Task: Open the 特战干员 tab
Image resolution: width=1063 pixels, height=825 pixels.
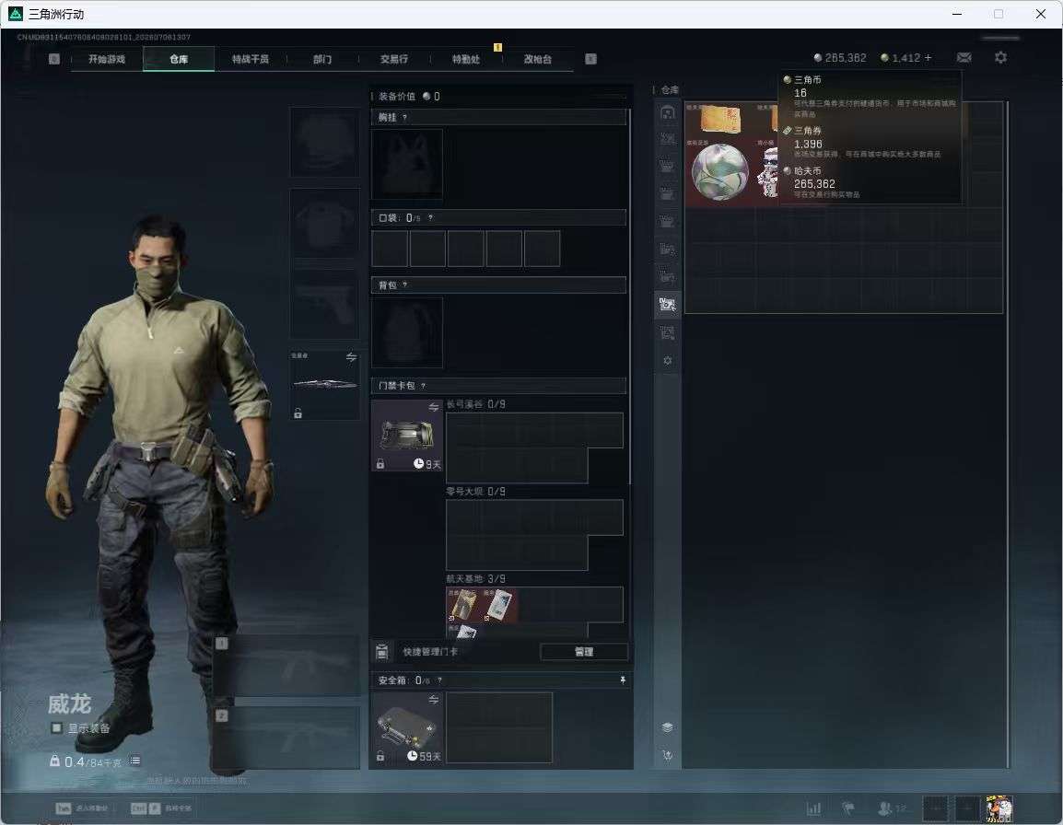Action: [251, 59]
